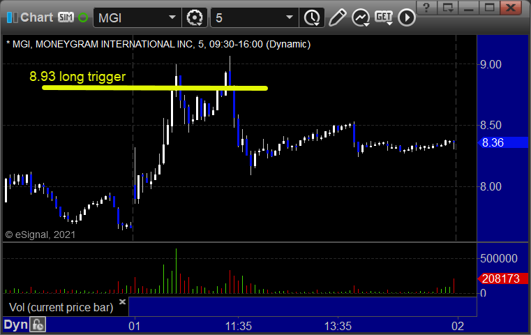531x335 pixels.
Task: Minimize the chart window
Action: point(468,7)
